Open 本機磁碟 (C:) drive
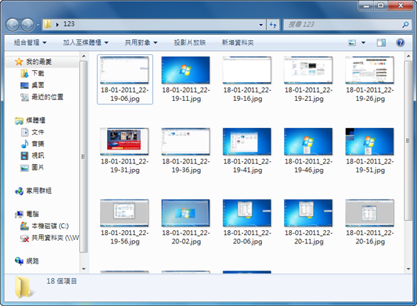This screenshot has height=306, width=417. 44,226
